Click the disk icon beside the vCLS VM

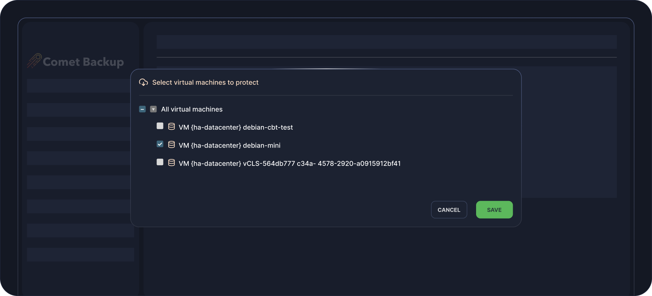pos(171,163)
